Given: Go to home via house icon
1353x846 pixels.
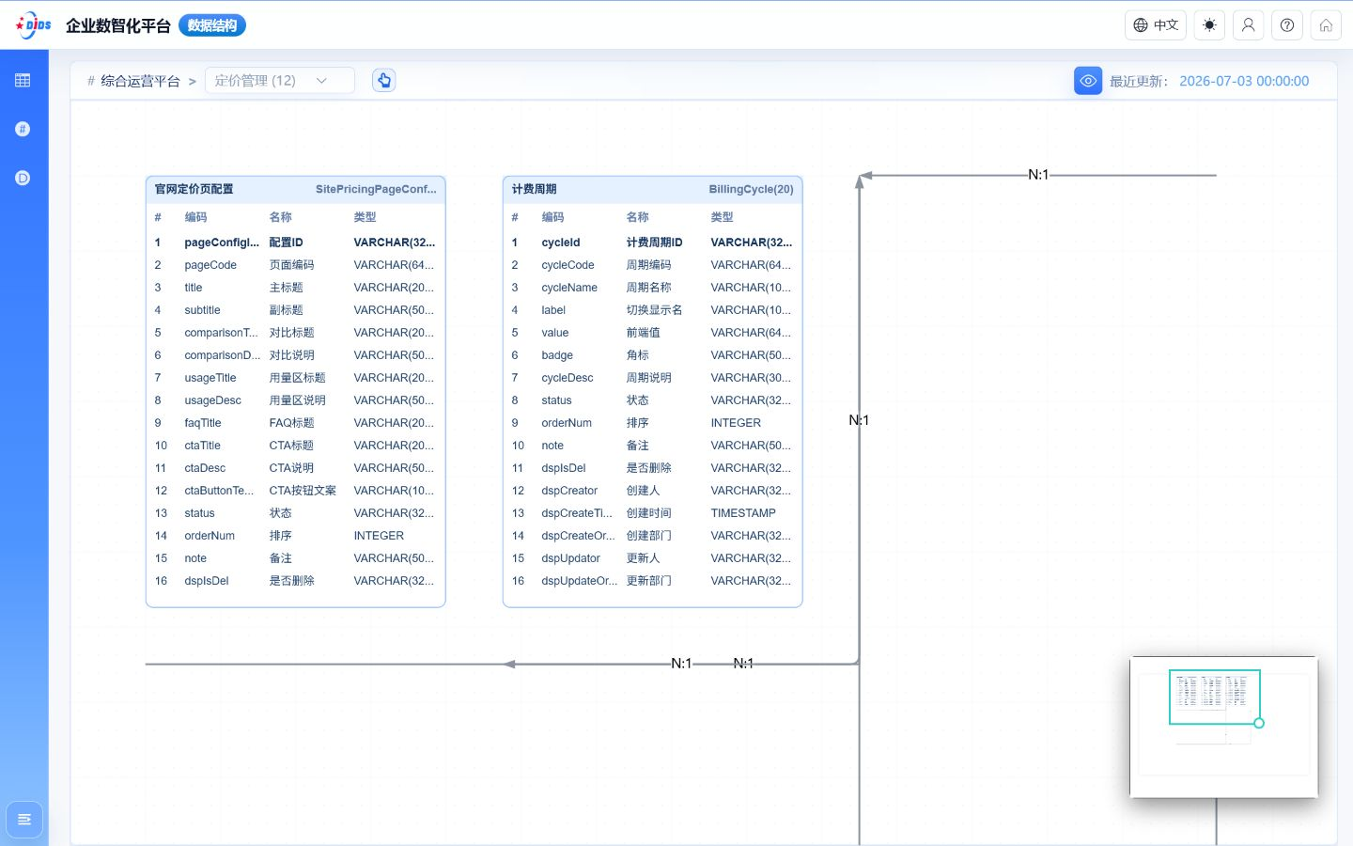Looking at the screenshot, I should (x=1326, y=25).
